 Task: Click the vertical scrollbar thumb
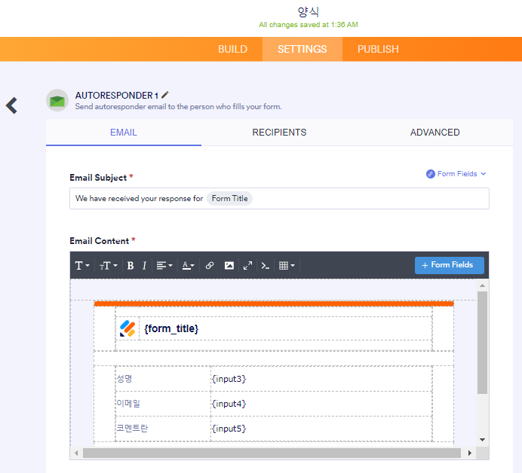point(482,343)
